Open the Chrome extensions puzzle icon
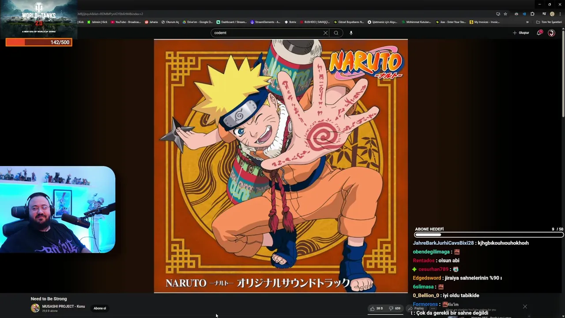This screenshot has width=565, height=318. tap(532, 14)
